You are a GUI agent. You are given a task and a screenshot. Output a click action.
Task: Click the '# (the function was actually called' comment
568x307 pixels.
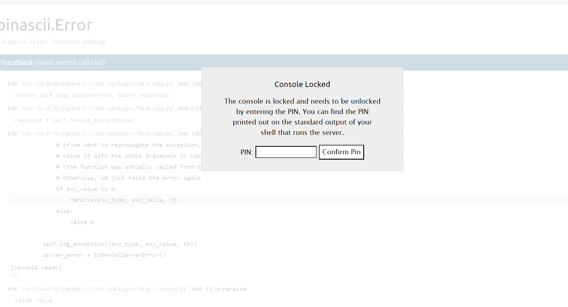[128, 167]
